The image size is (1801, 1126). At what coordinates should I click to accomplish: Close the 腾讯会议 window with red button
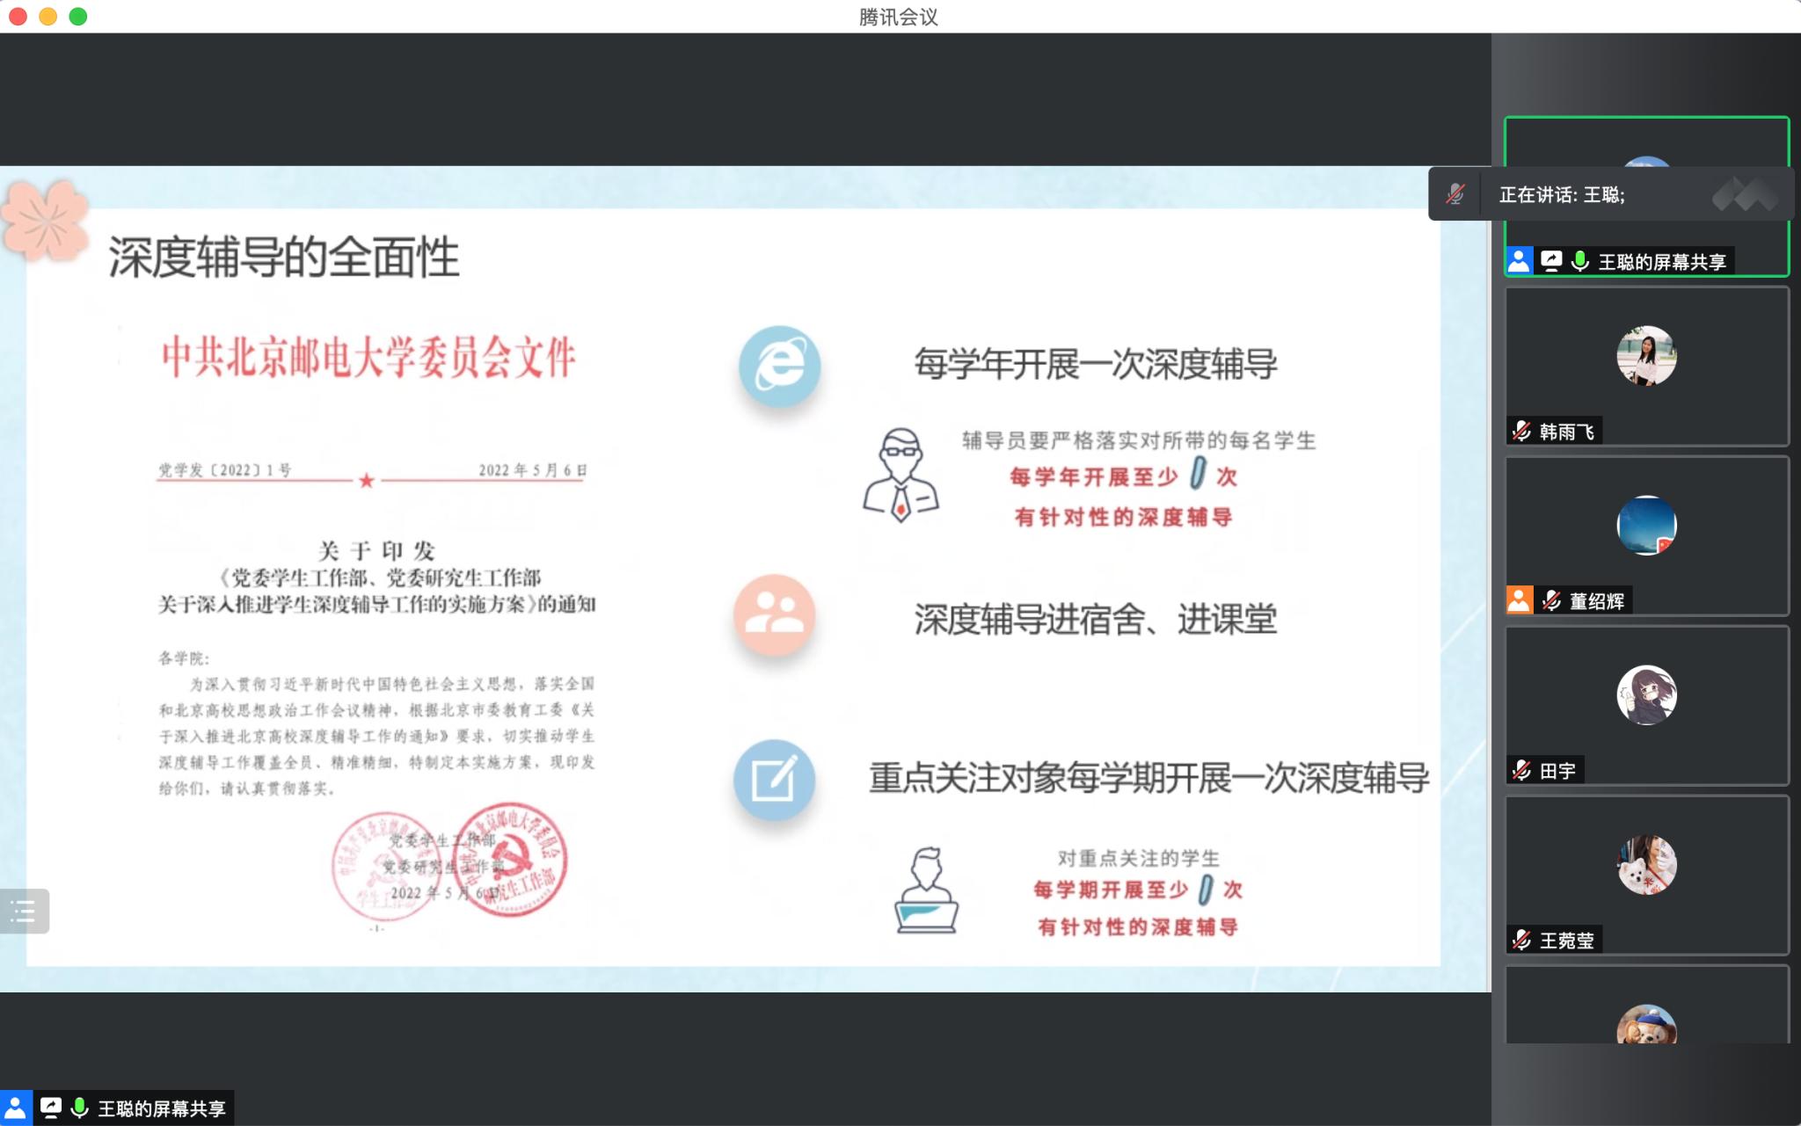pos(18,16)
